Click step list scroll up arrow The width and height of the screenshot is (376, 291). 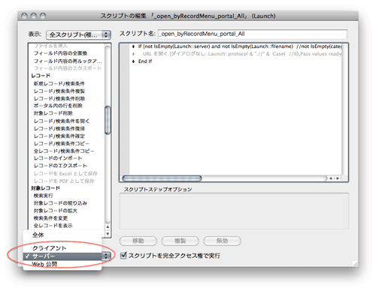coord(108,227)
